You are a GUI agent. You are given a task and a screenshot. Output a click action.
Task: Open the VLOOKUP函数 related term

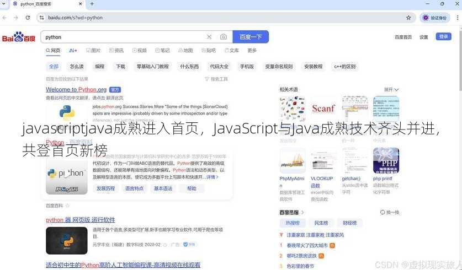321,182
